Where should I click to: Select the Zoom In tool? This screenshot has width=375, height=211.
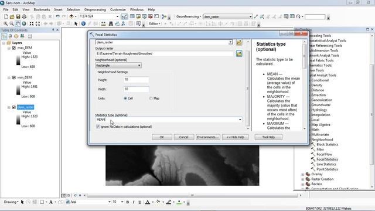click(5, 23)
